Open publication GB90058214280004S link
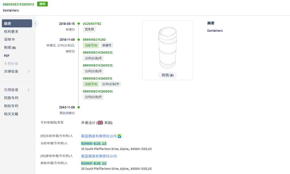 (97, 92)
